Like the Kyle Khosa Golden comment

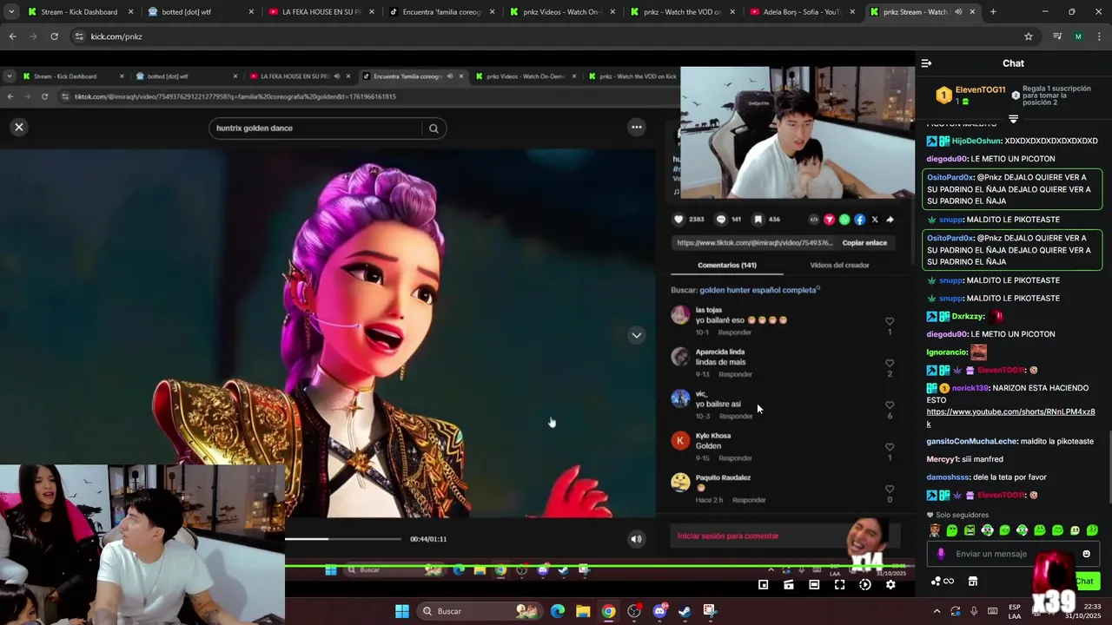[x=889, y=447]
